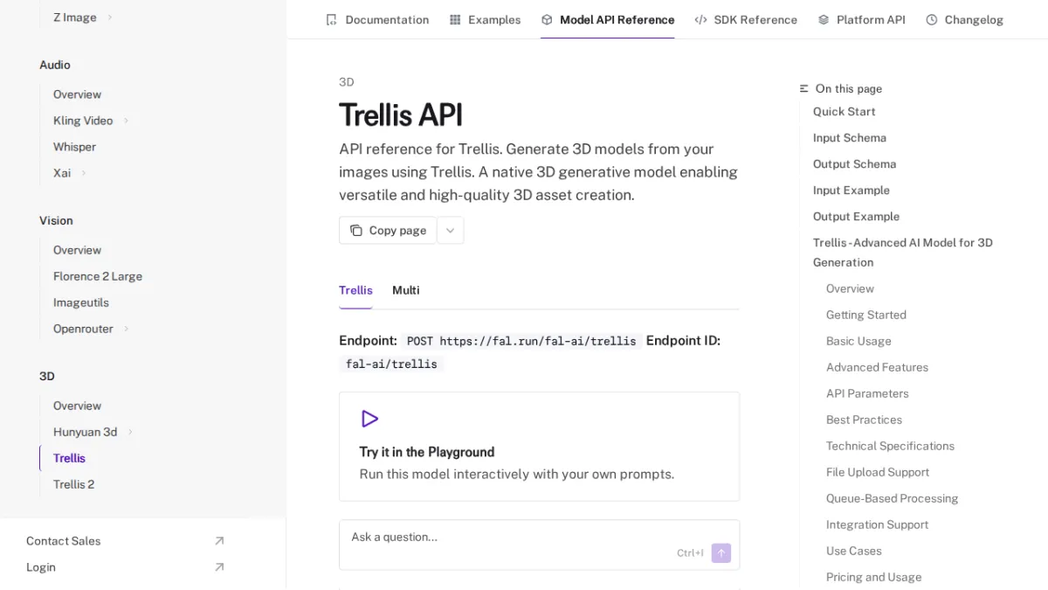Open 3D Overview in sidebar
Image resolution: width=1048 pixels, height=590 pixels.
point(77,406)
